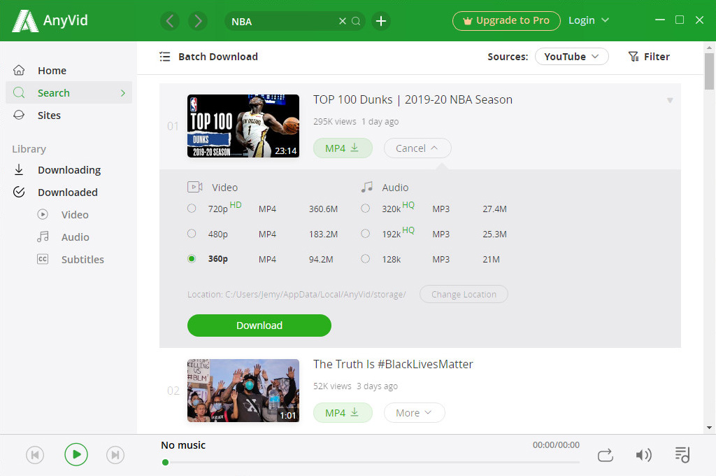Clear the NBA search text with X
This screenshot has width=716, height=476.
(343, 21)
